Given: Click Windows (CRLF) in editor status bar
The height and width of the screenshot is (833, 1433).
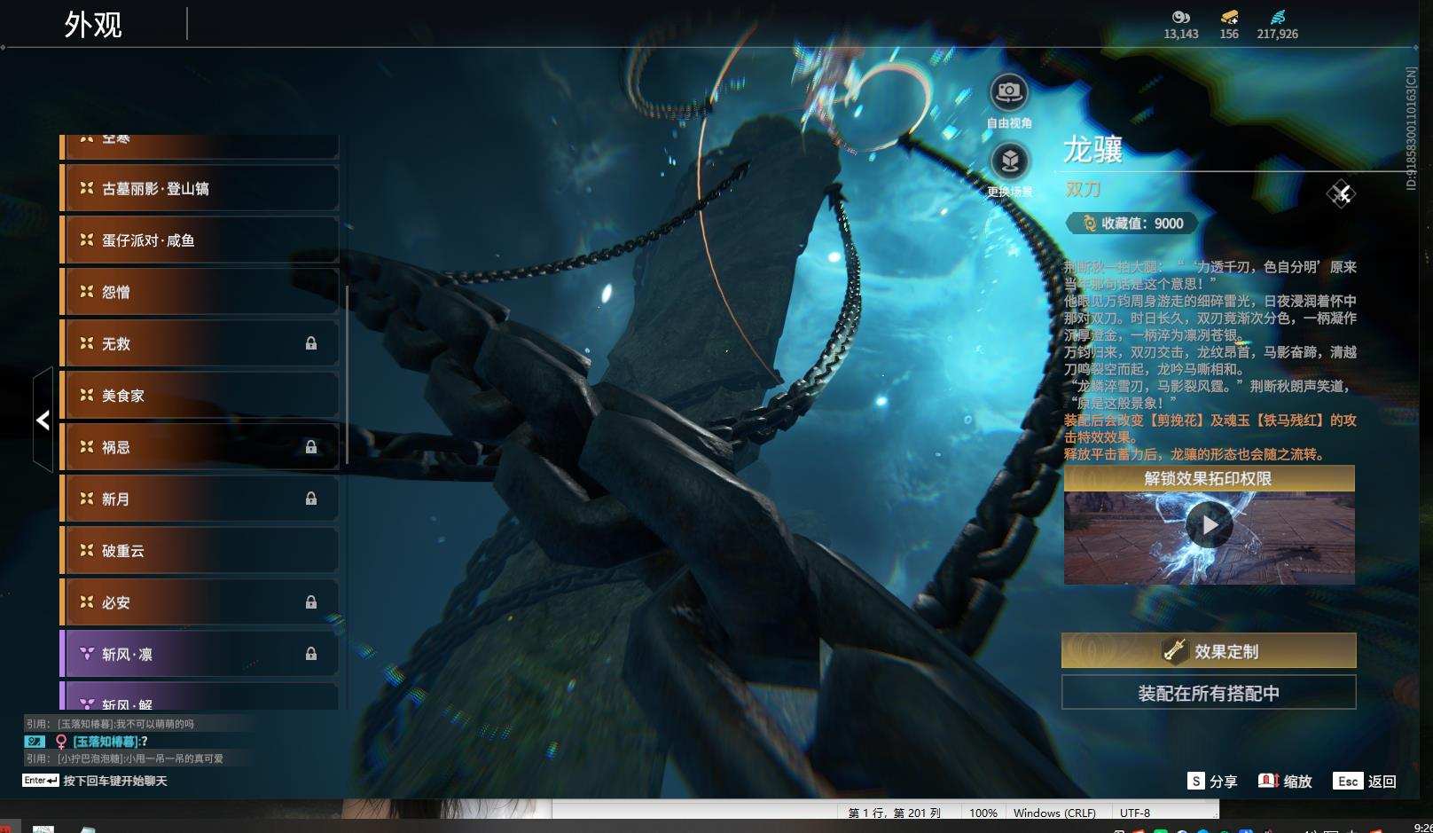Looking at the screenshot, I should click(x=1054, y=813).
